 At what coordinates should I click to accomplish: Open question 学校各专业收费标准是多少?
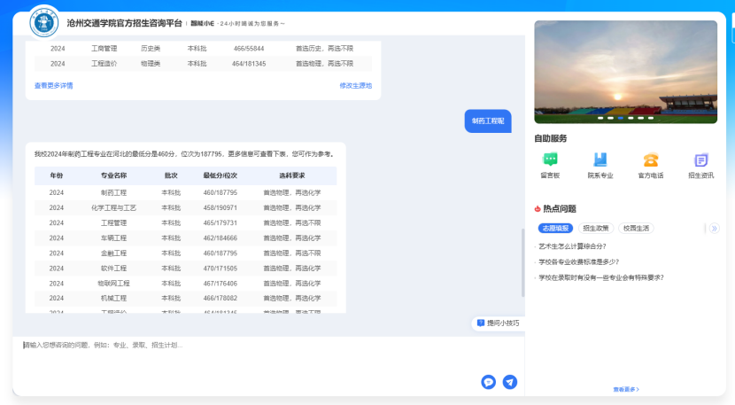579,261
